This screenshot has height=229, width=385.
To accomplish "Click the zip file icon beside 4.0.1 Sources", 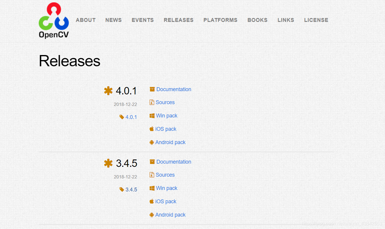I will coord(152,102).
